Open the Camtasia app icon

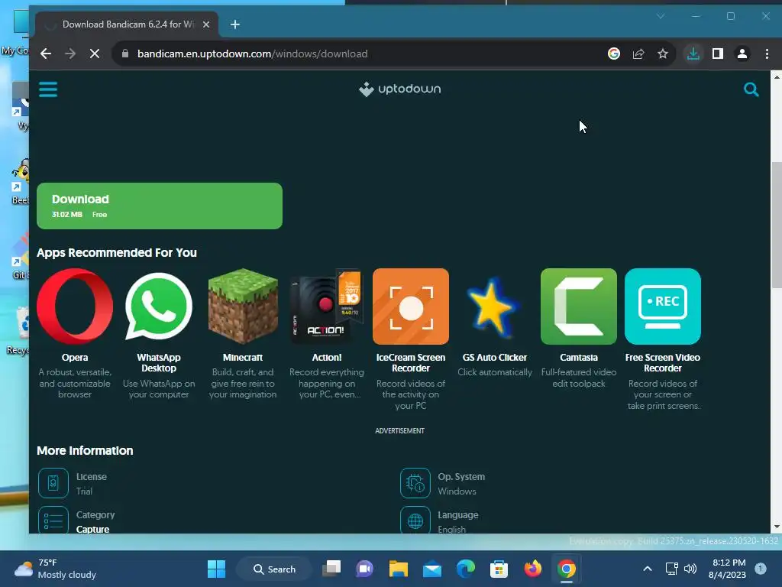pyautogui.click(x=579, y=306)
